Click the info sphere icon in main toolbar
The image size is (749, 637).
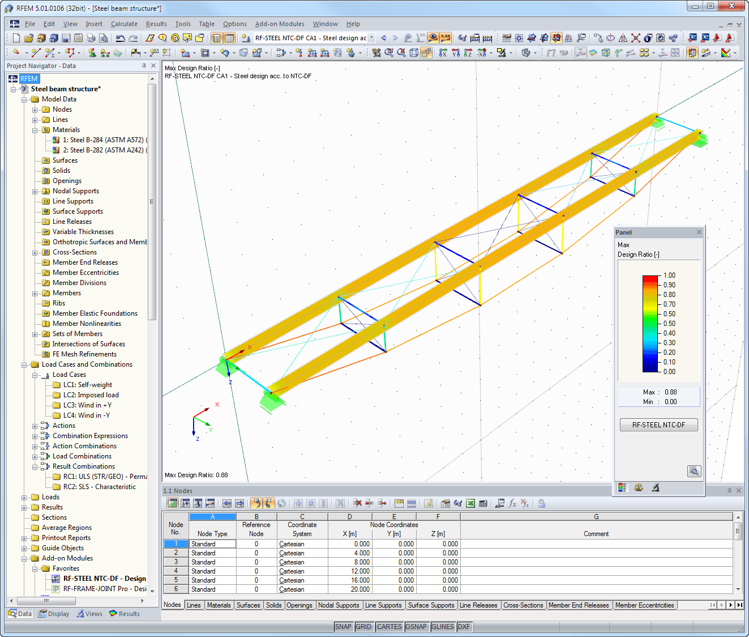[x=648, y=38]
